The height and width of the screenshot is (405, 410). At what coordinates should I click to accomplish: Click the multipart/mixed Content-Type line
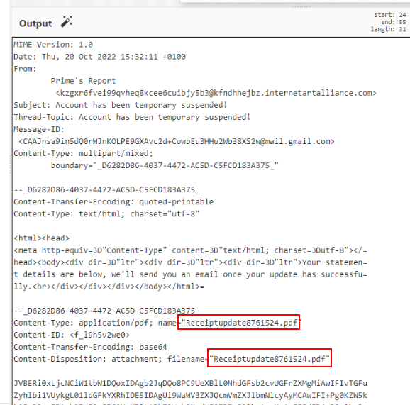coord(83,153)
